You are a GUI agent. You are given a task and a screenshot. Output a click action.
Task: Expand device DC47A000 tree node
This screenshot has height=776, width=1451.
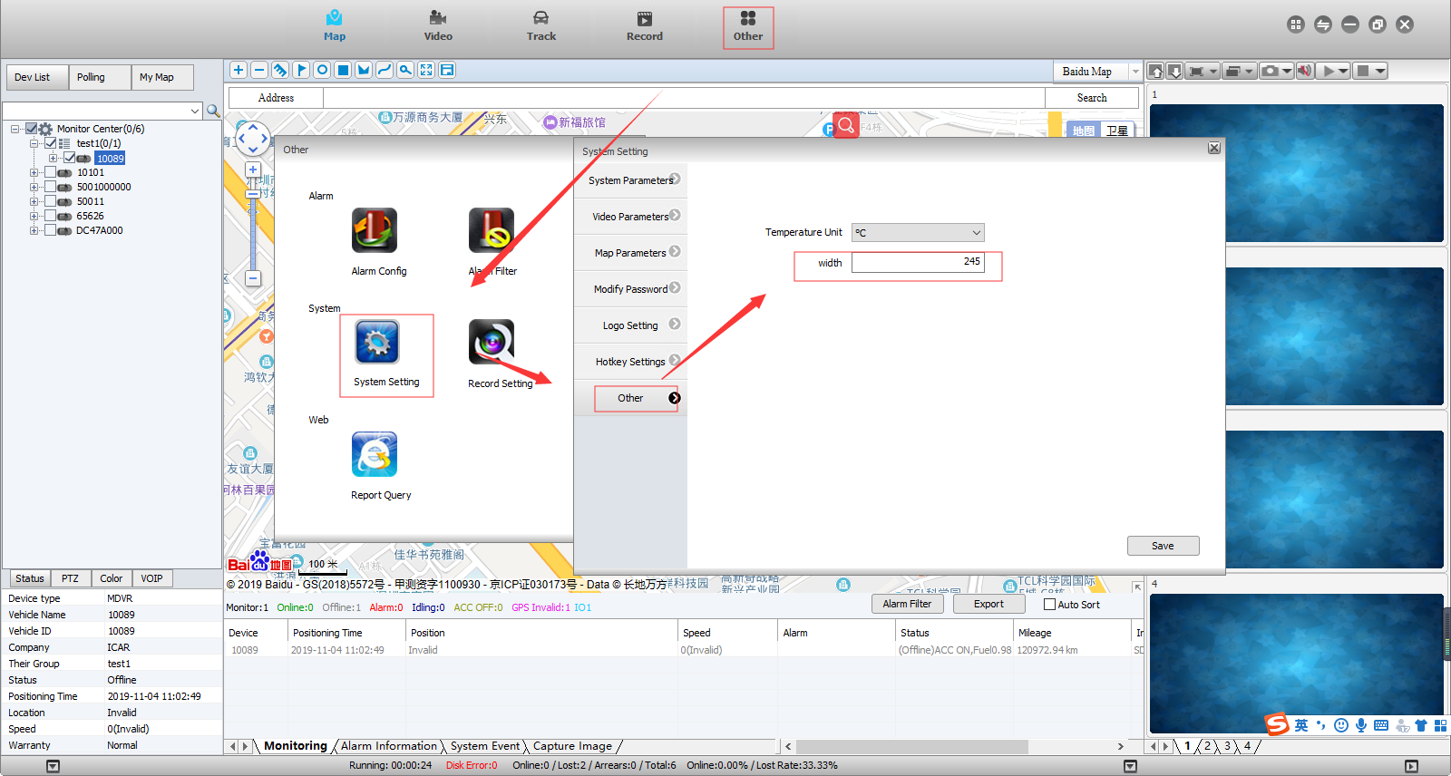click(x=34, y=230)
